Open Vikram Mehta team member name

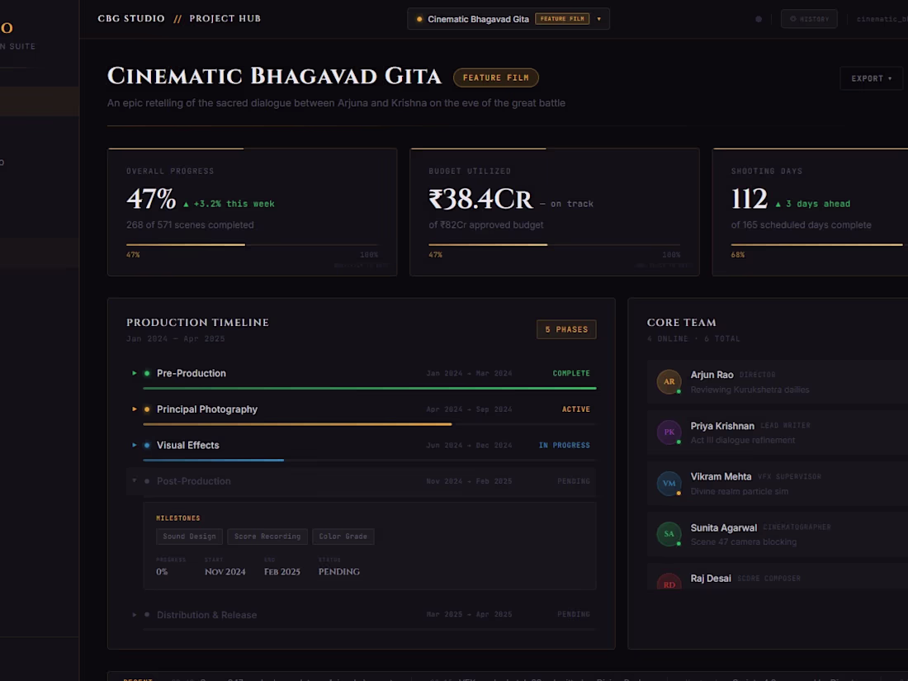721,476
